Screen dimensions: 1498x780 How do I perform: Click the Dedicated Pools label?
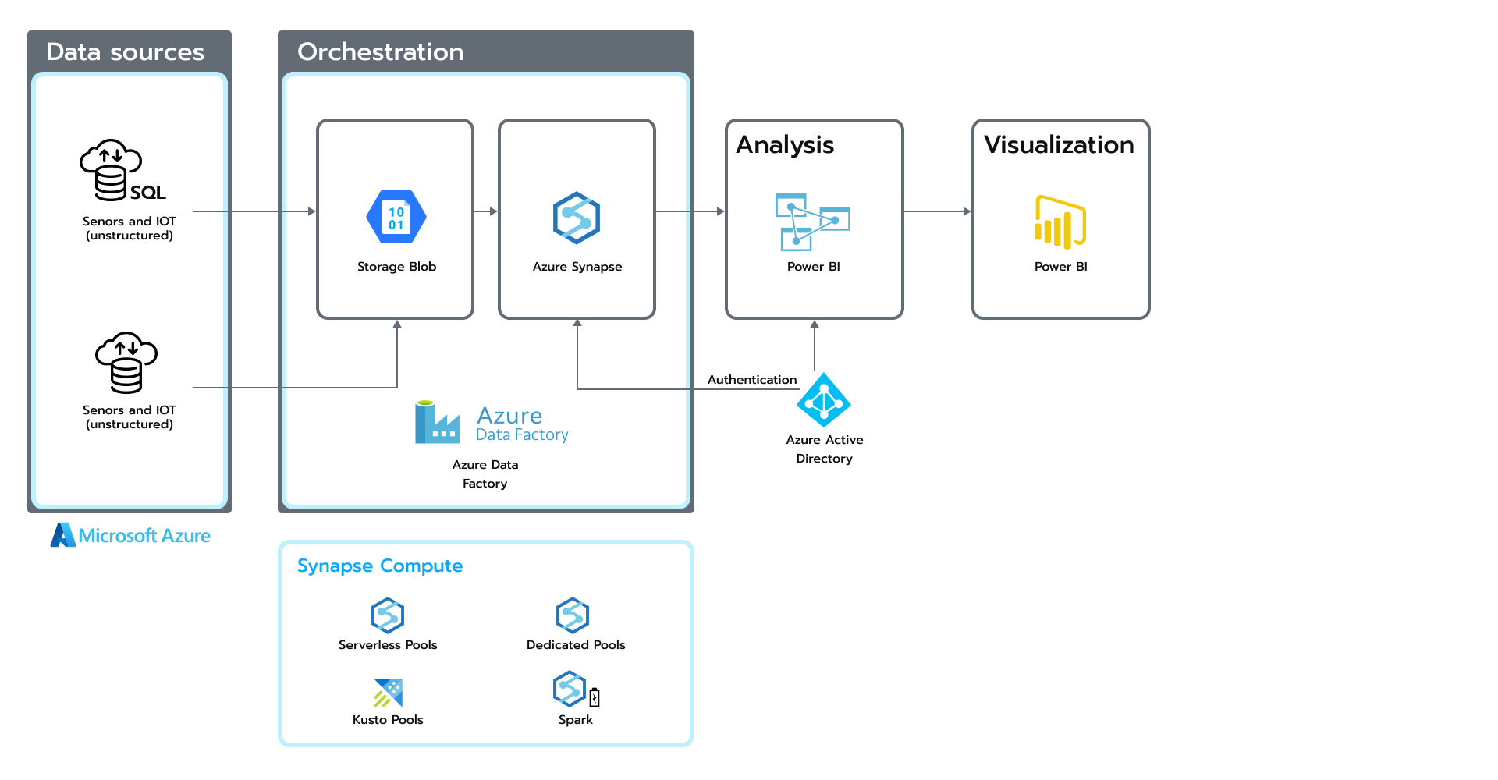coord(576,645)
